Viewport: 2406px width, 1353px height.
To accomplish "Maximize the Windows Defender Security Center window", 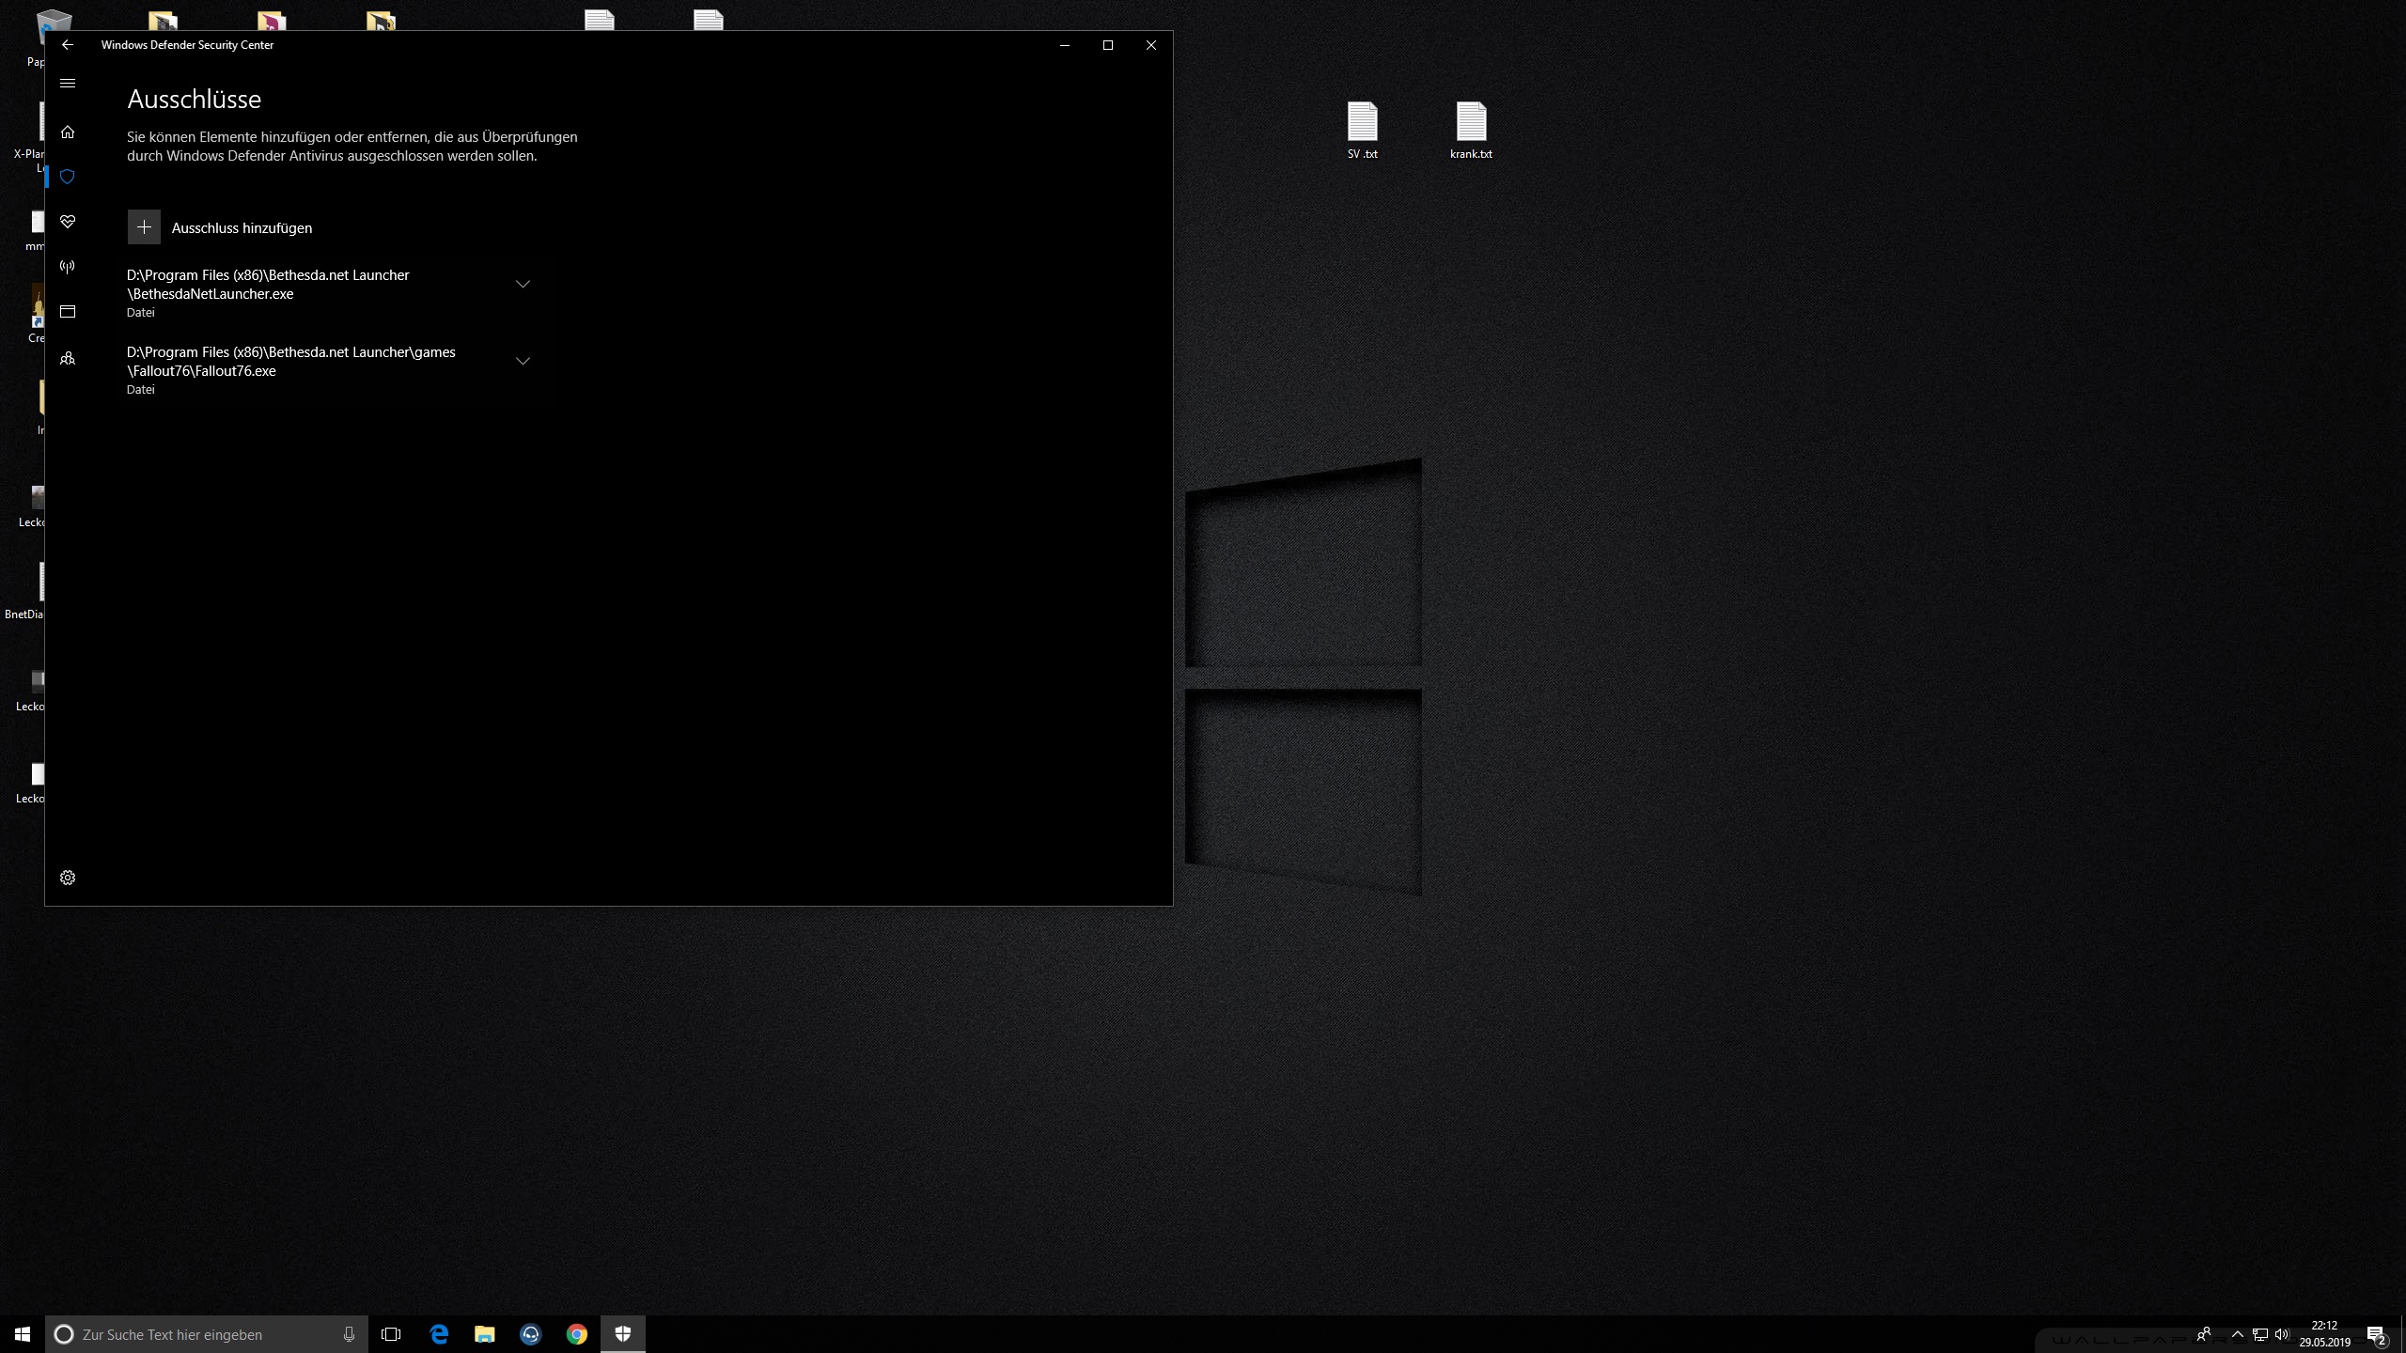I will pos(1108,45).
